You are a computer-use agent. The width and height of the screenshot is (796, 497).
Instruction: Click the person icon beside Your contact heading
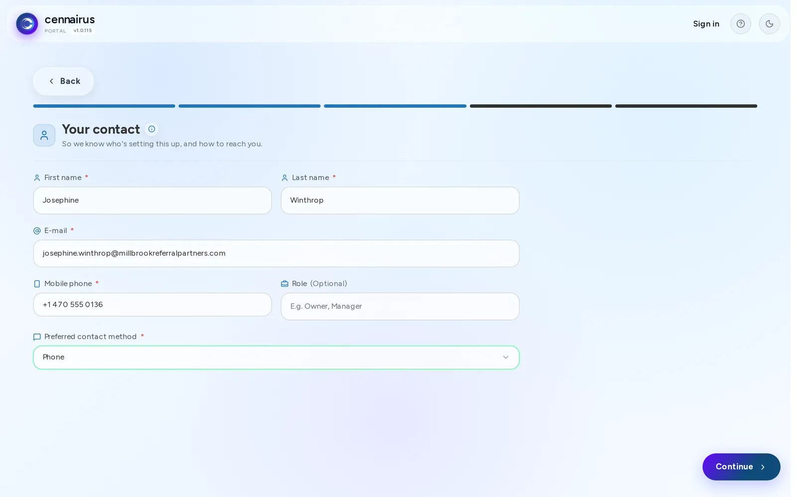44,135
